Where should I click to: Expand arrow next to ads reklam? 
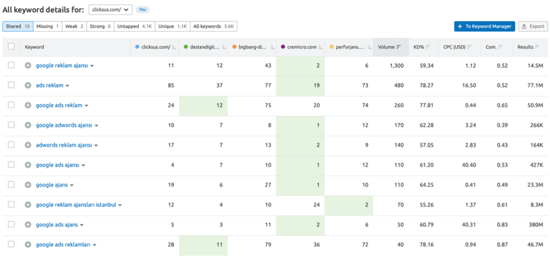[x=68, y=86]
